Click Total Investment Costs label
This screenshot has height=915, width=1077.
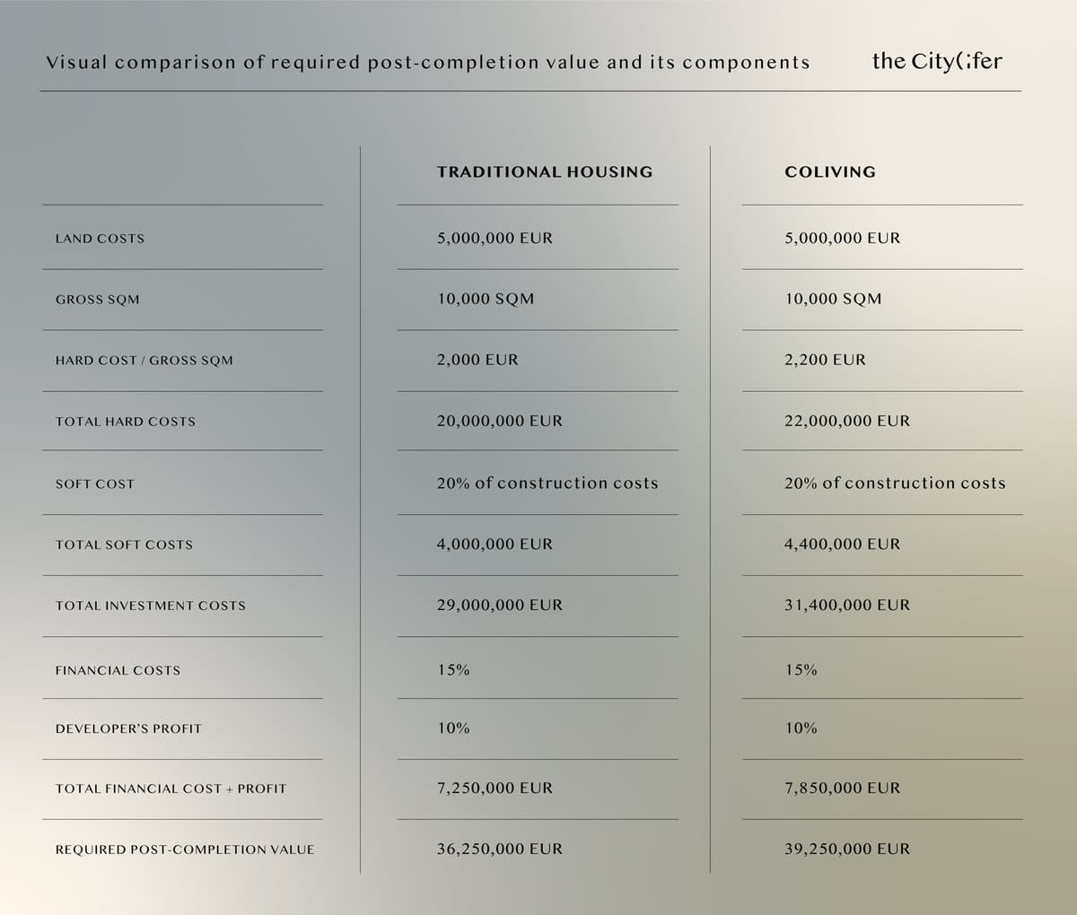click(151, 606)
